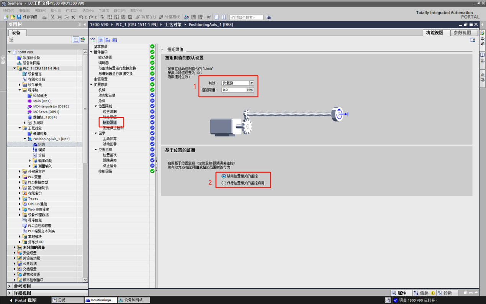This screenshot has height=304, width=486.
Task: Select 编码器 in configuration navigation
Action: (103, 63)
